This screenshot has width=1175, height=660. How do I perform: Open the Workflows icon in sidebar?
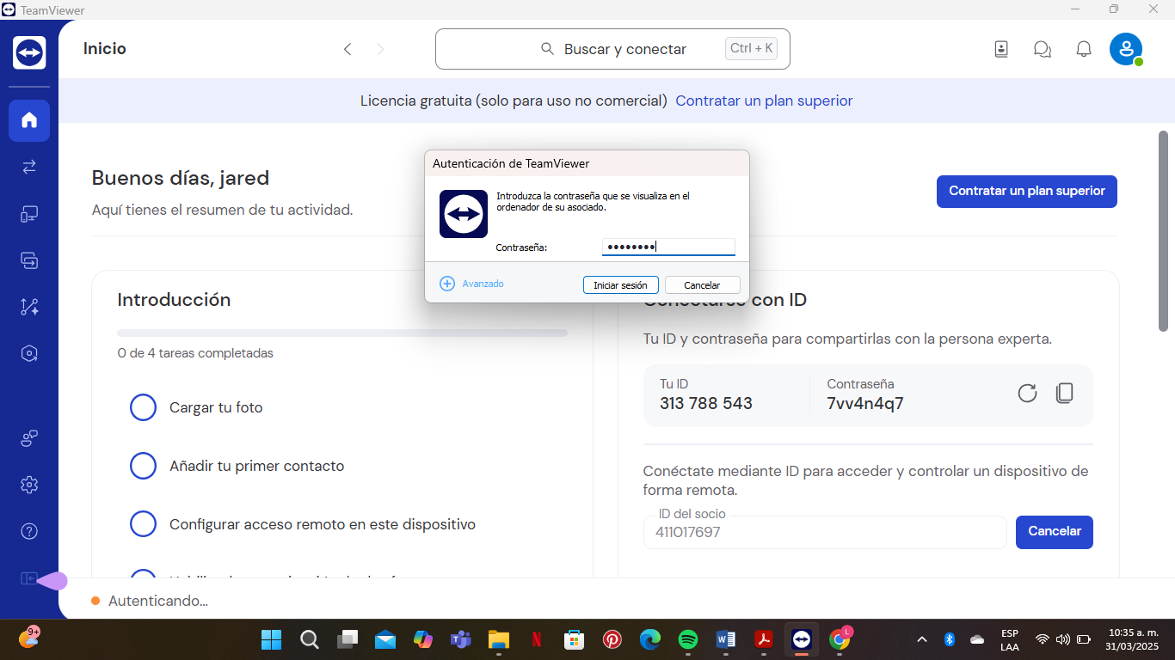pos(29,306)
